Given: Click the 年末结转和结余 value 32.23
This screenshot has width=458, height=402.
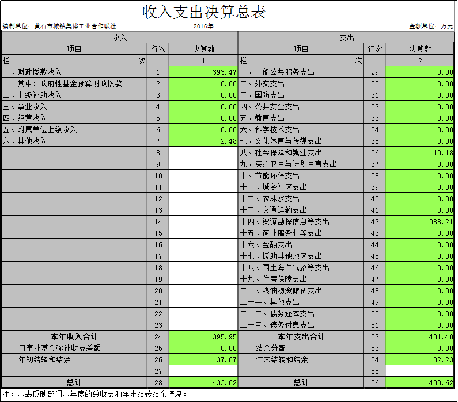Looking at the screenshot, I should point(420,360).
